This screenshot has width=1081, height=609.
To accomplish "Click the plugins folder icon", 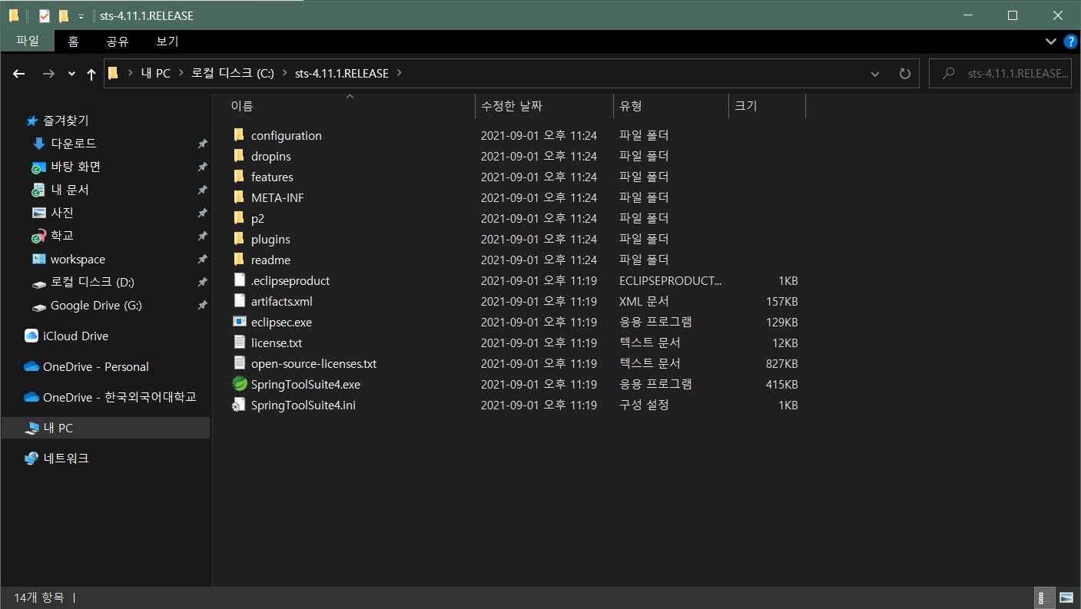I will tap(239, 239).
